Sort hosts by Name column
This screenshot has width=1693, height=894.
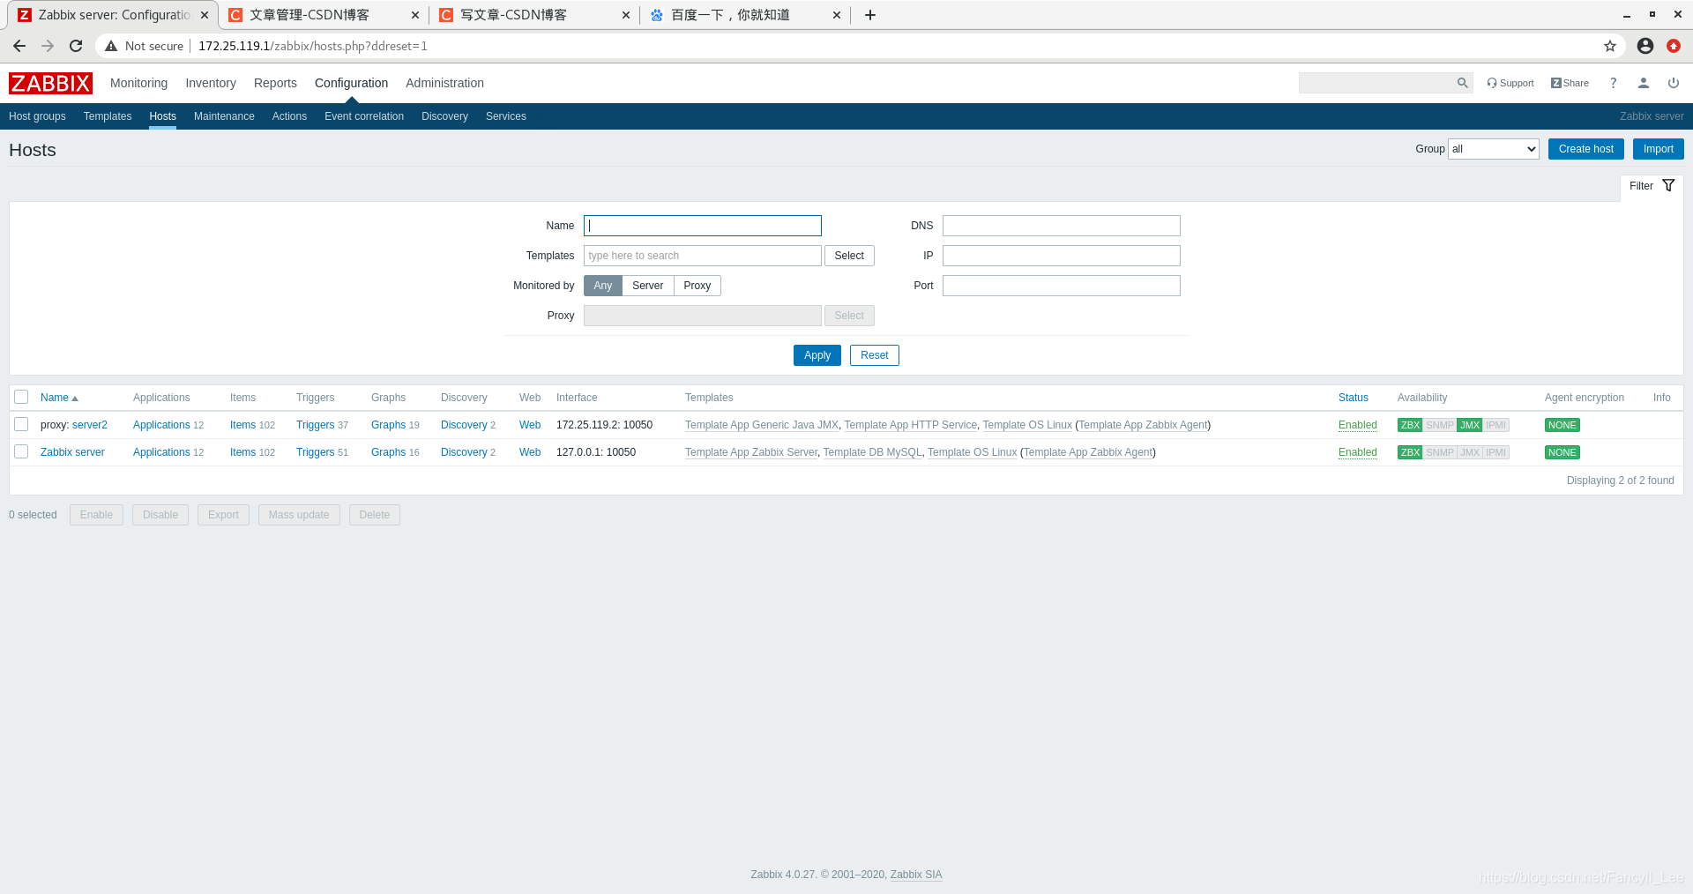tap(59, 398)
